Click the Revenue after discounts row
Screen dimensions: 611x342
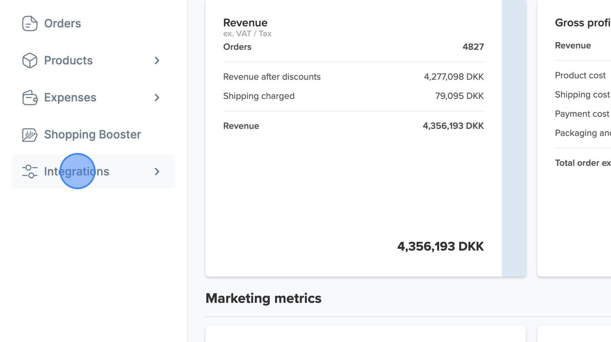click(272, 76)
